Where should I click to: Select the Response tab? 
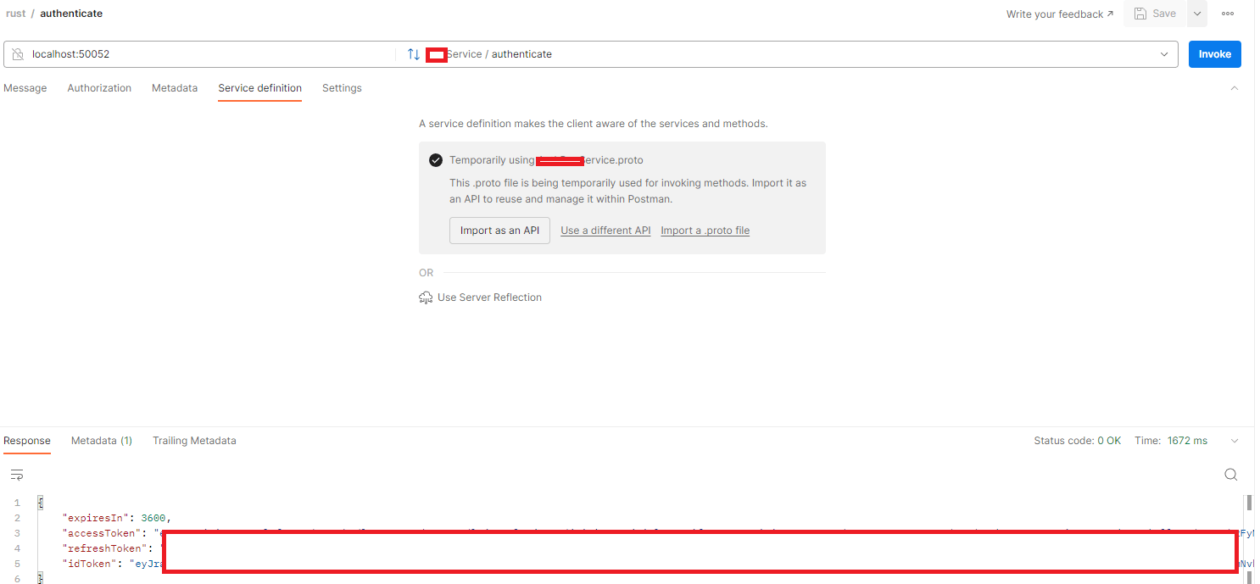click(x=27, y=441)
